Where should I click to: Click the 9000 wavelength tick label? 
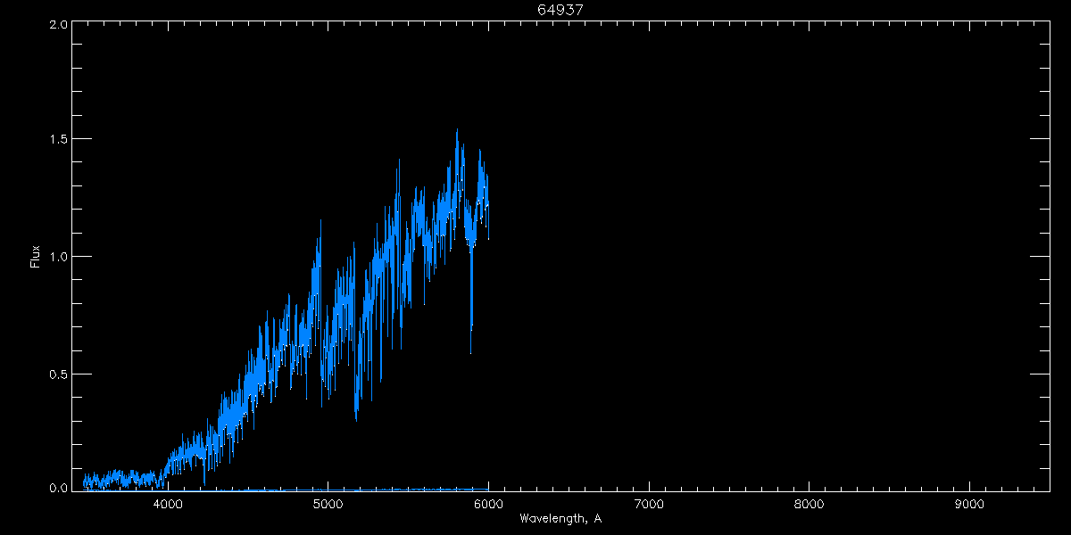(x=969, y=504)
